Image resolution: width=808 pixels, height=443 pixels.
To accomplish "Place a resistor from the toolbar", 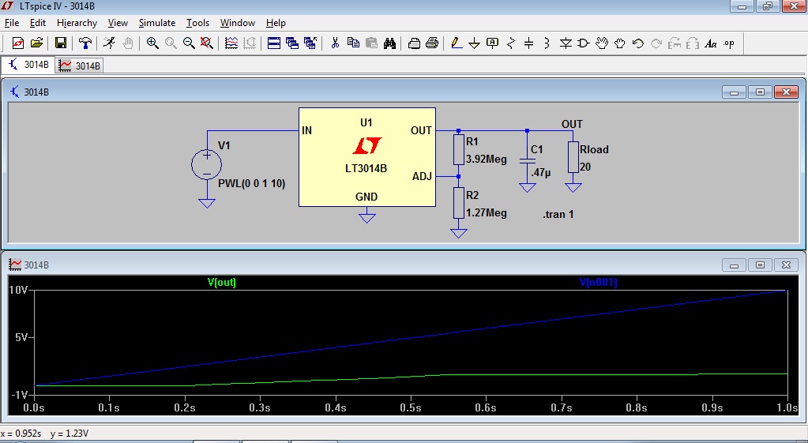I will 511,43.
